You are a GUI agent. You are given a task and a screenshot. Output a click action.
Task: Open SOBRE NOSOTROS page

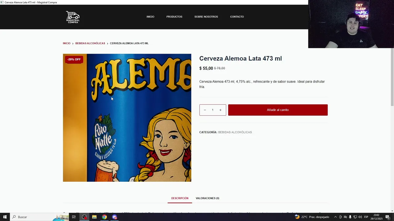point(206,17)
